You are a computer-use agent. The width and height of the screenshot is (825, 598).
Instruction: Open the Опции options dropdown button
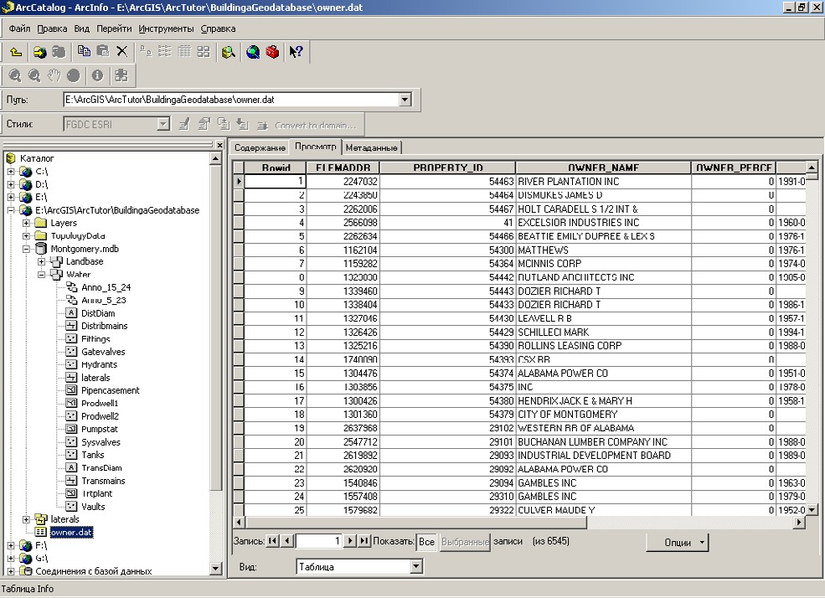click(x=677, y=542)
